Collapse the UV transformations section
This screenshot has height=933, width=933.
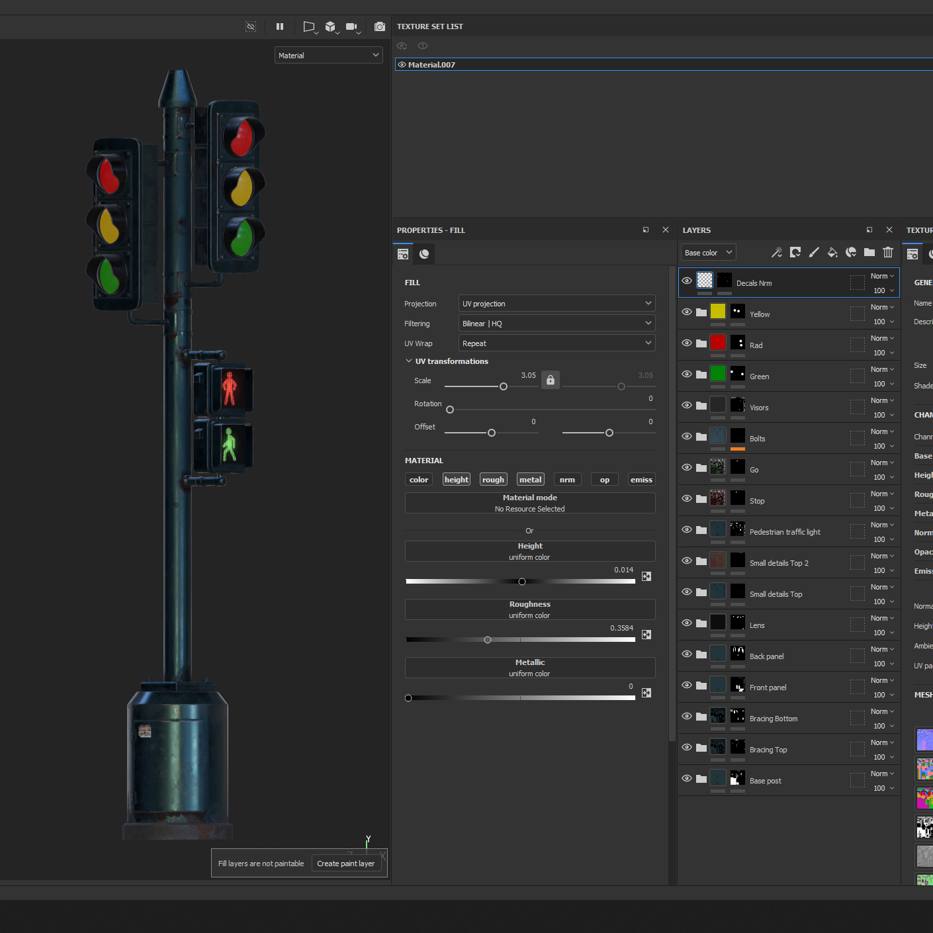pyautogui.click(x=409, y=361)
